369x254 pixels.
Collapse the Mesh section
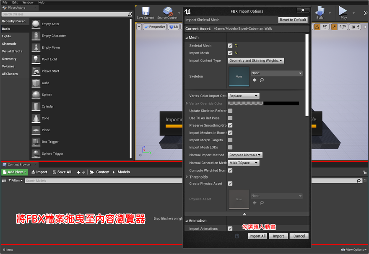pos(187,38)
